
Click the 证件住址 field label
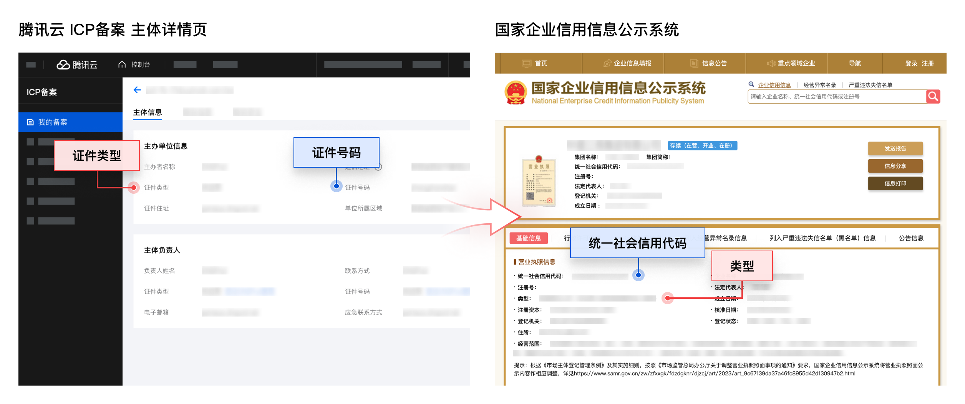coord(156,208)
